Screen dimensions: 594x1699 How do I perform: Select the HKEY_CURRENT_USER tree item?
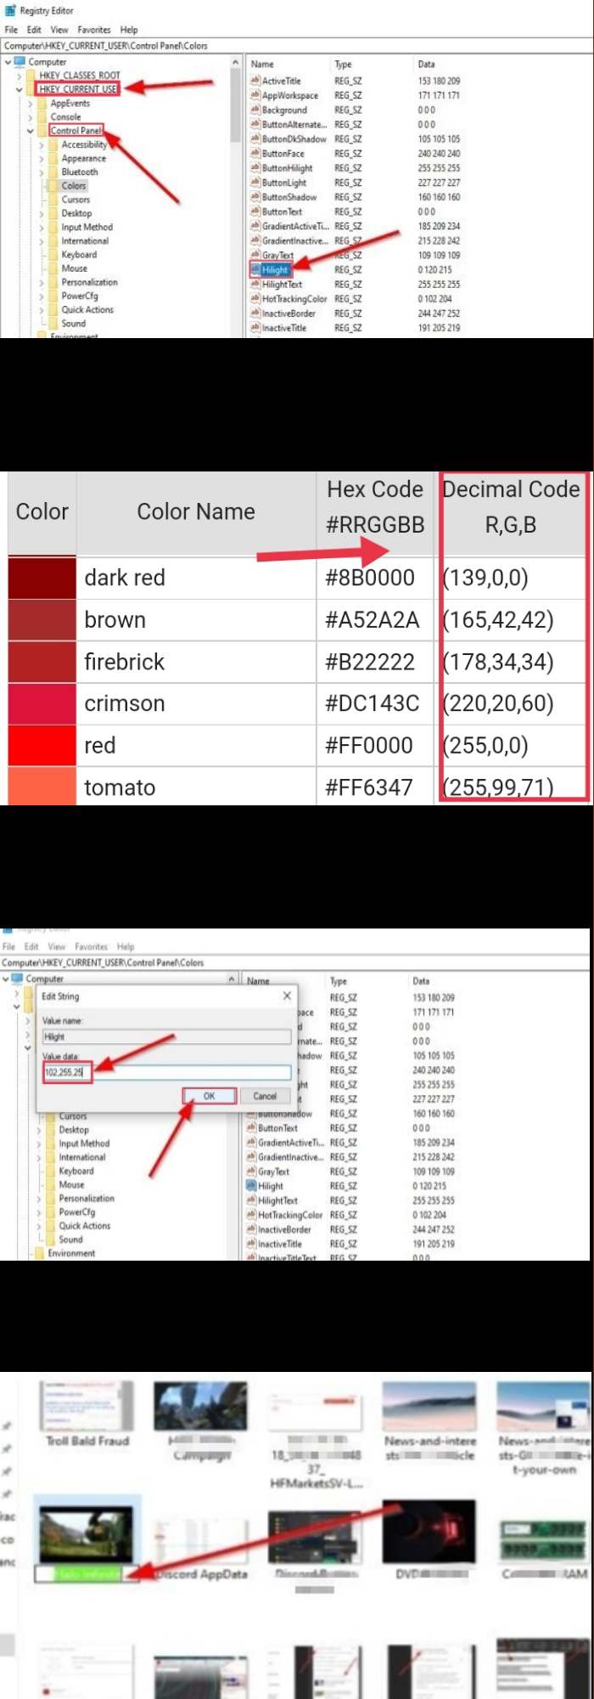coord(78,88)
